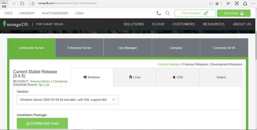Open reading view book icon
The width and height of the screenshot is (257, 130).
pos(211,4)
